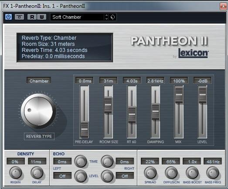The height and width of the screenshot is (189, 228).
Task: Click the 4.03s RT 60 value field
Action: [x=132, y=81]
